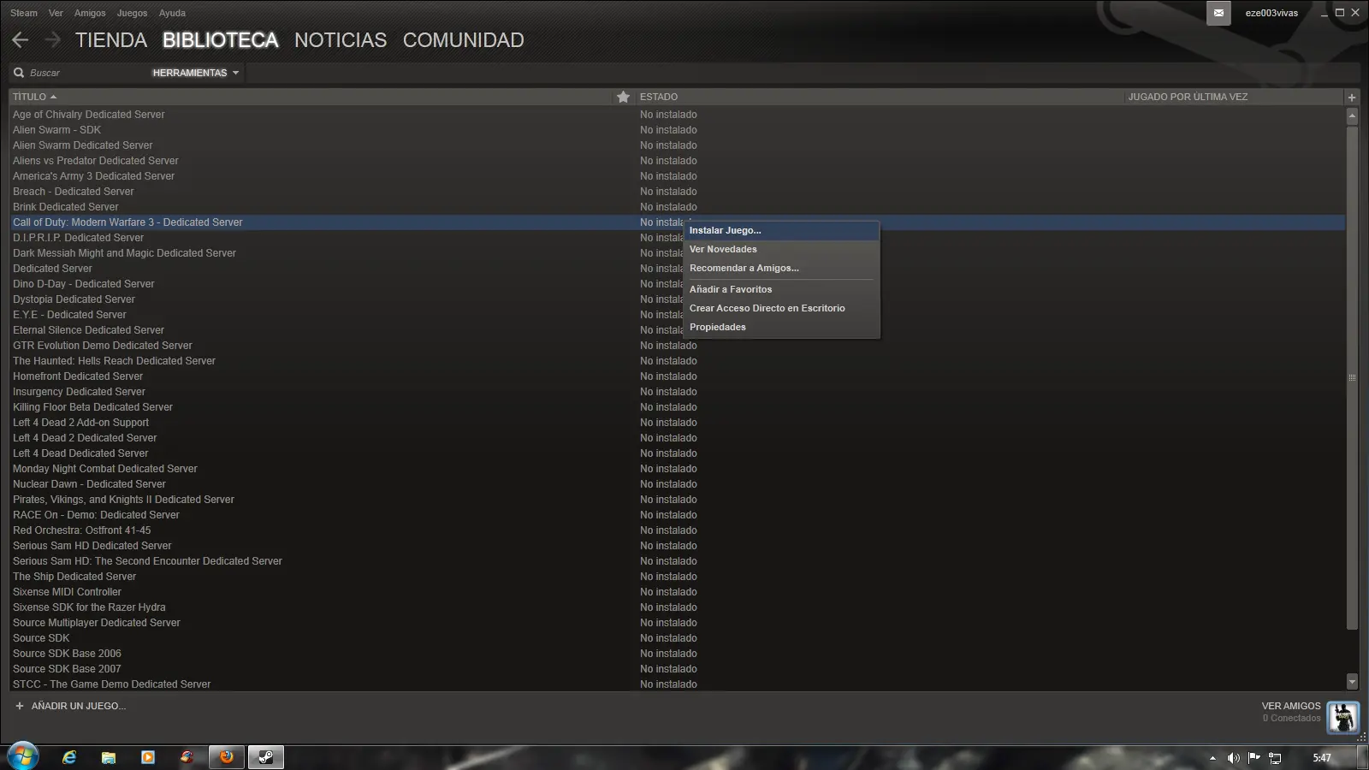Screen dimensions: 1369x770
Task: Click the plus icon beside Añadir un juego
Action: click(x=20, y=706)
